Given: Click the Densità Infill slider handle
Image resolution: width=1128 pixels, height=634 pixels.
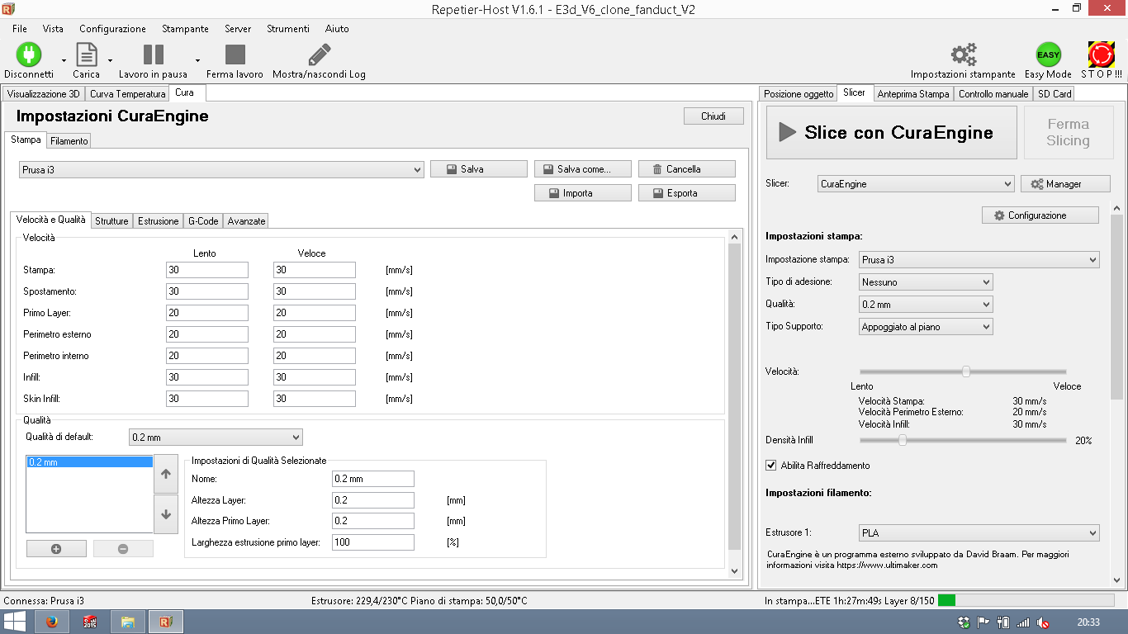Looking at the screenshot, I should click(x=903, y=441).
